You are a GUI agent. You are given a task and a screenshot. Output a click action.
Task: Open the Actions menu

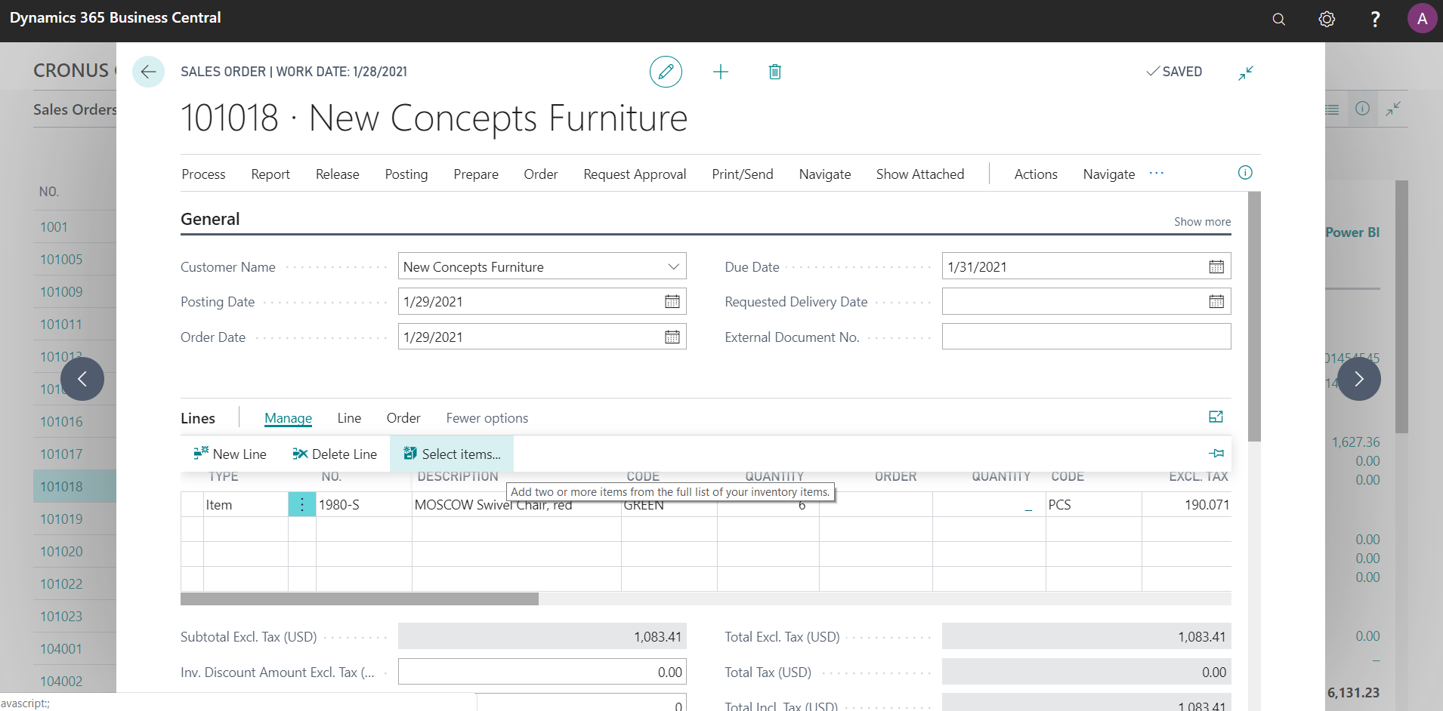[x=1036, y=174]
